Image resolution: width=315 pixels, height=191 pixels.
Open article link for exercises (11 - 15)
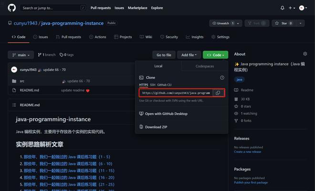[x=69, y=170]
